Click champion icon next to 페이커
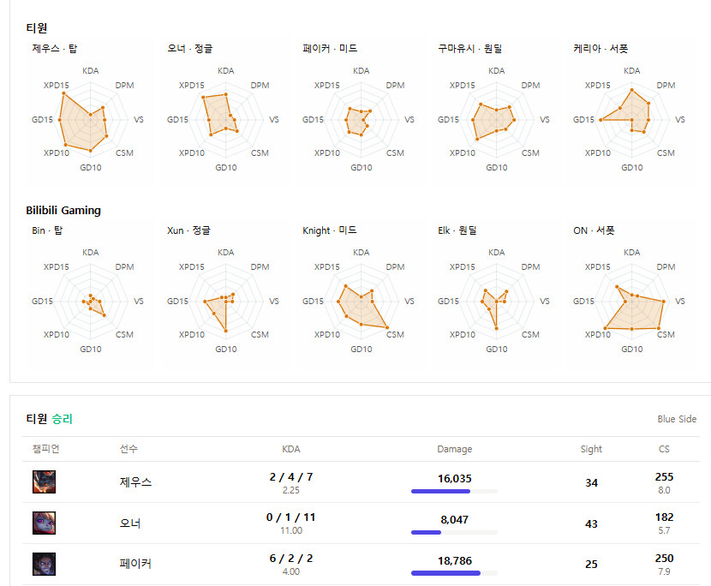 point(44,564)
